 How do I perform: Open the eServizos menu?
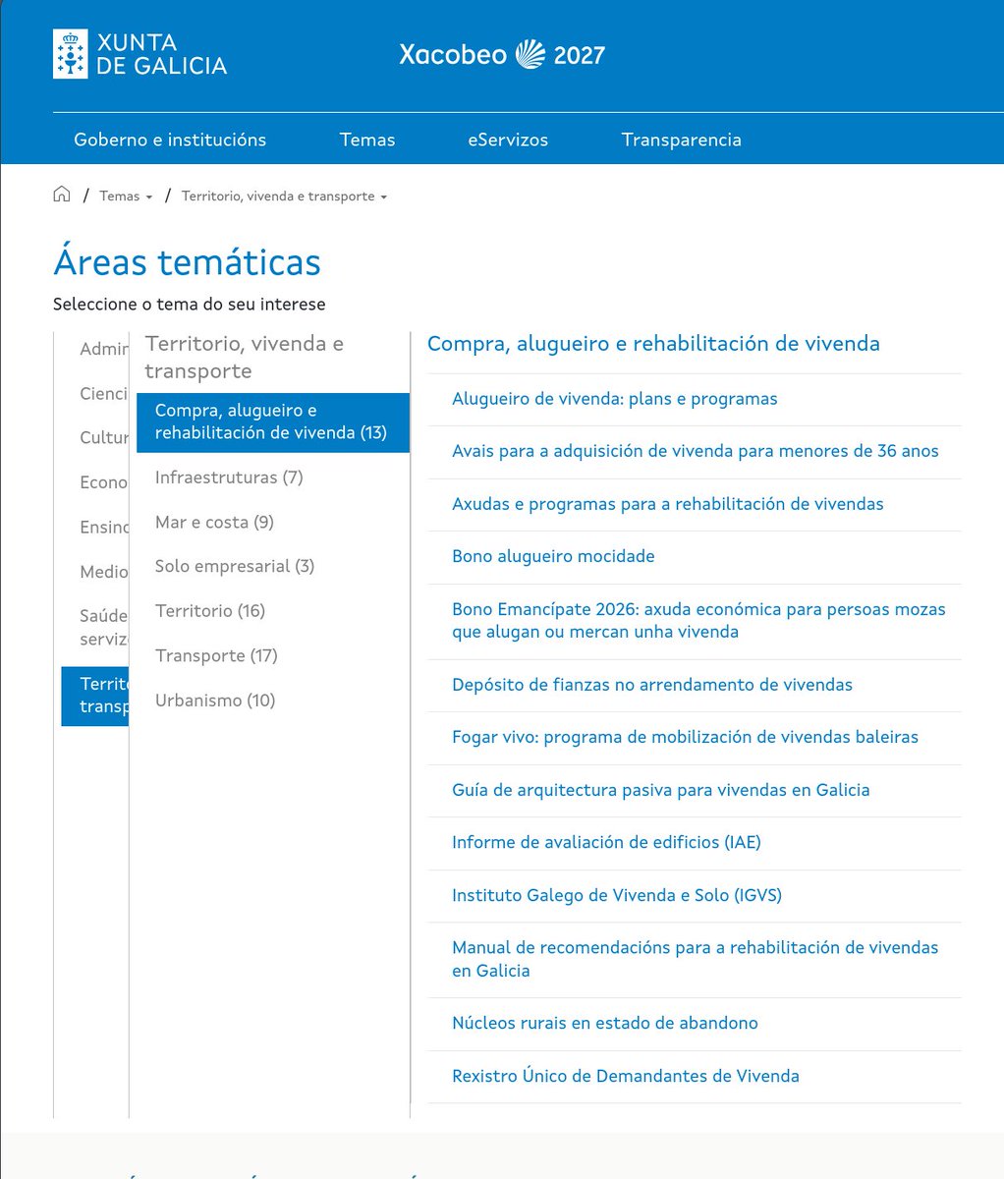tap(508, 140)
